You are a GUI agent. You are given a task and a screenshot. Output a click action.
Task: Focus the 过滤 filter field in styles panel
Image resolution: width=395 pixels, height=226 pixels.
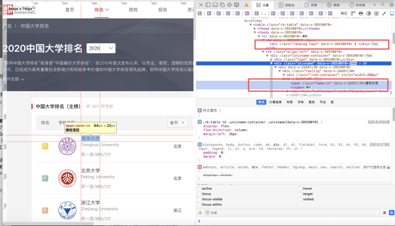click(x=292, y=213)
